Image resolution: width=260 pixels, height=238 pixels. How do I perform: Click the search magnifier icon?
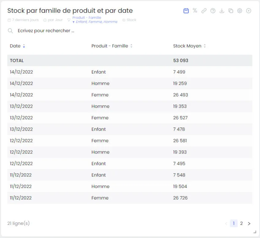(10, 31)
